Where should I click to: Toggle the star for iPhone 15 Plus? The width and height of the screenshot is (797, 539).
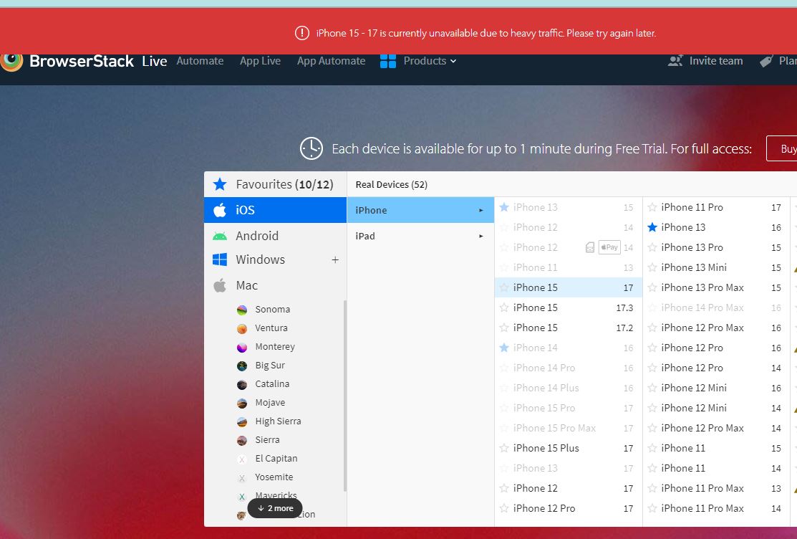coord(503,448)
